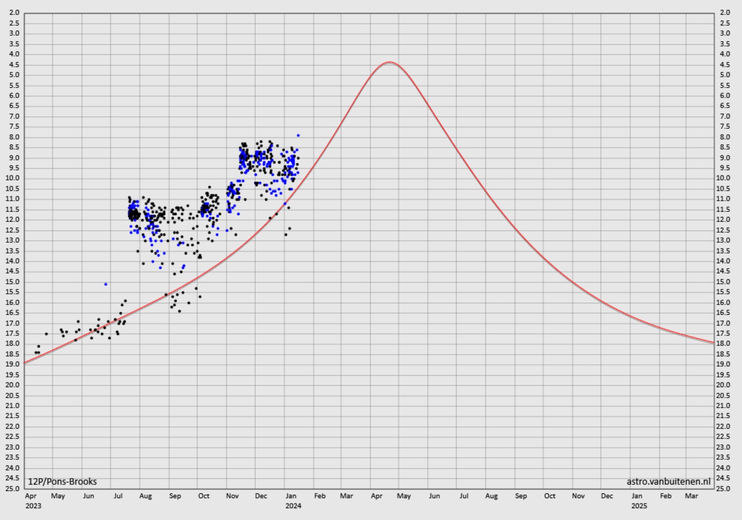Click the 2.0 magnitude label on left axis
The width and height of the screenshot is (742, 520).
(14, 12)
